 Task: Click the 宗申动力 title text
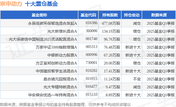11,4
